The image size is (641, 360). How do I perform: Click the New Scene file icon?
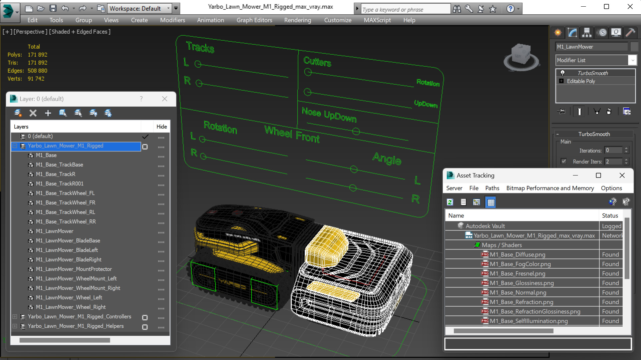[29, 8]
